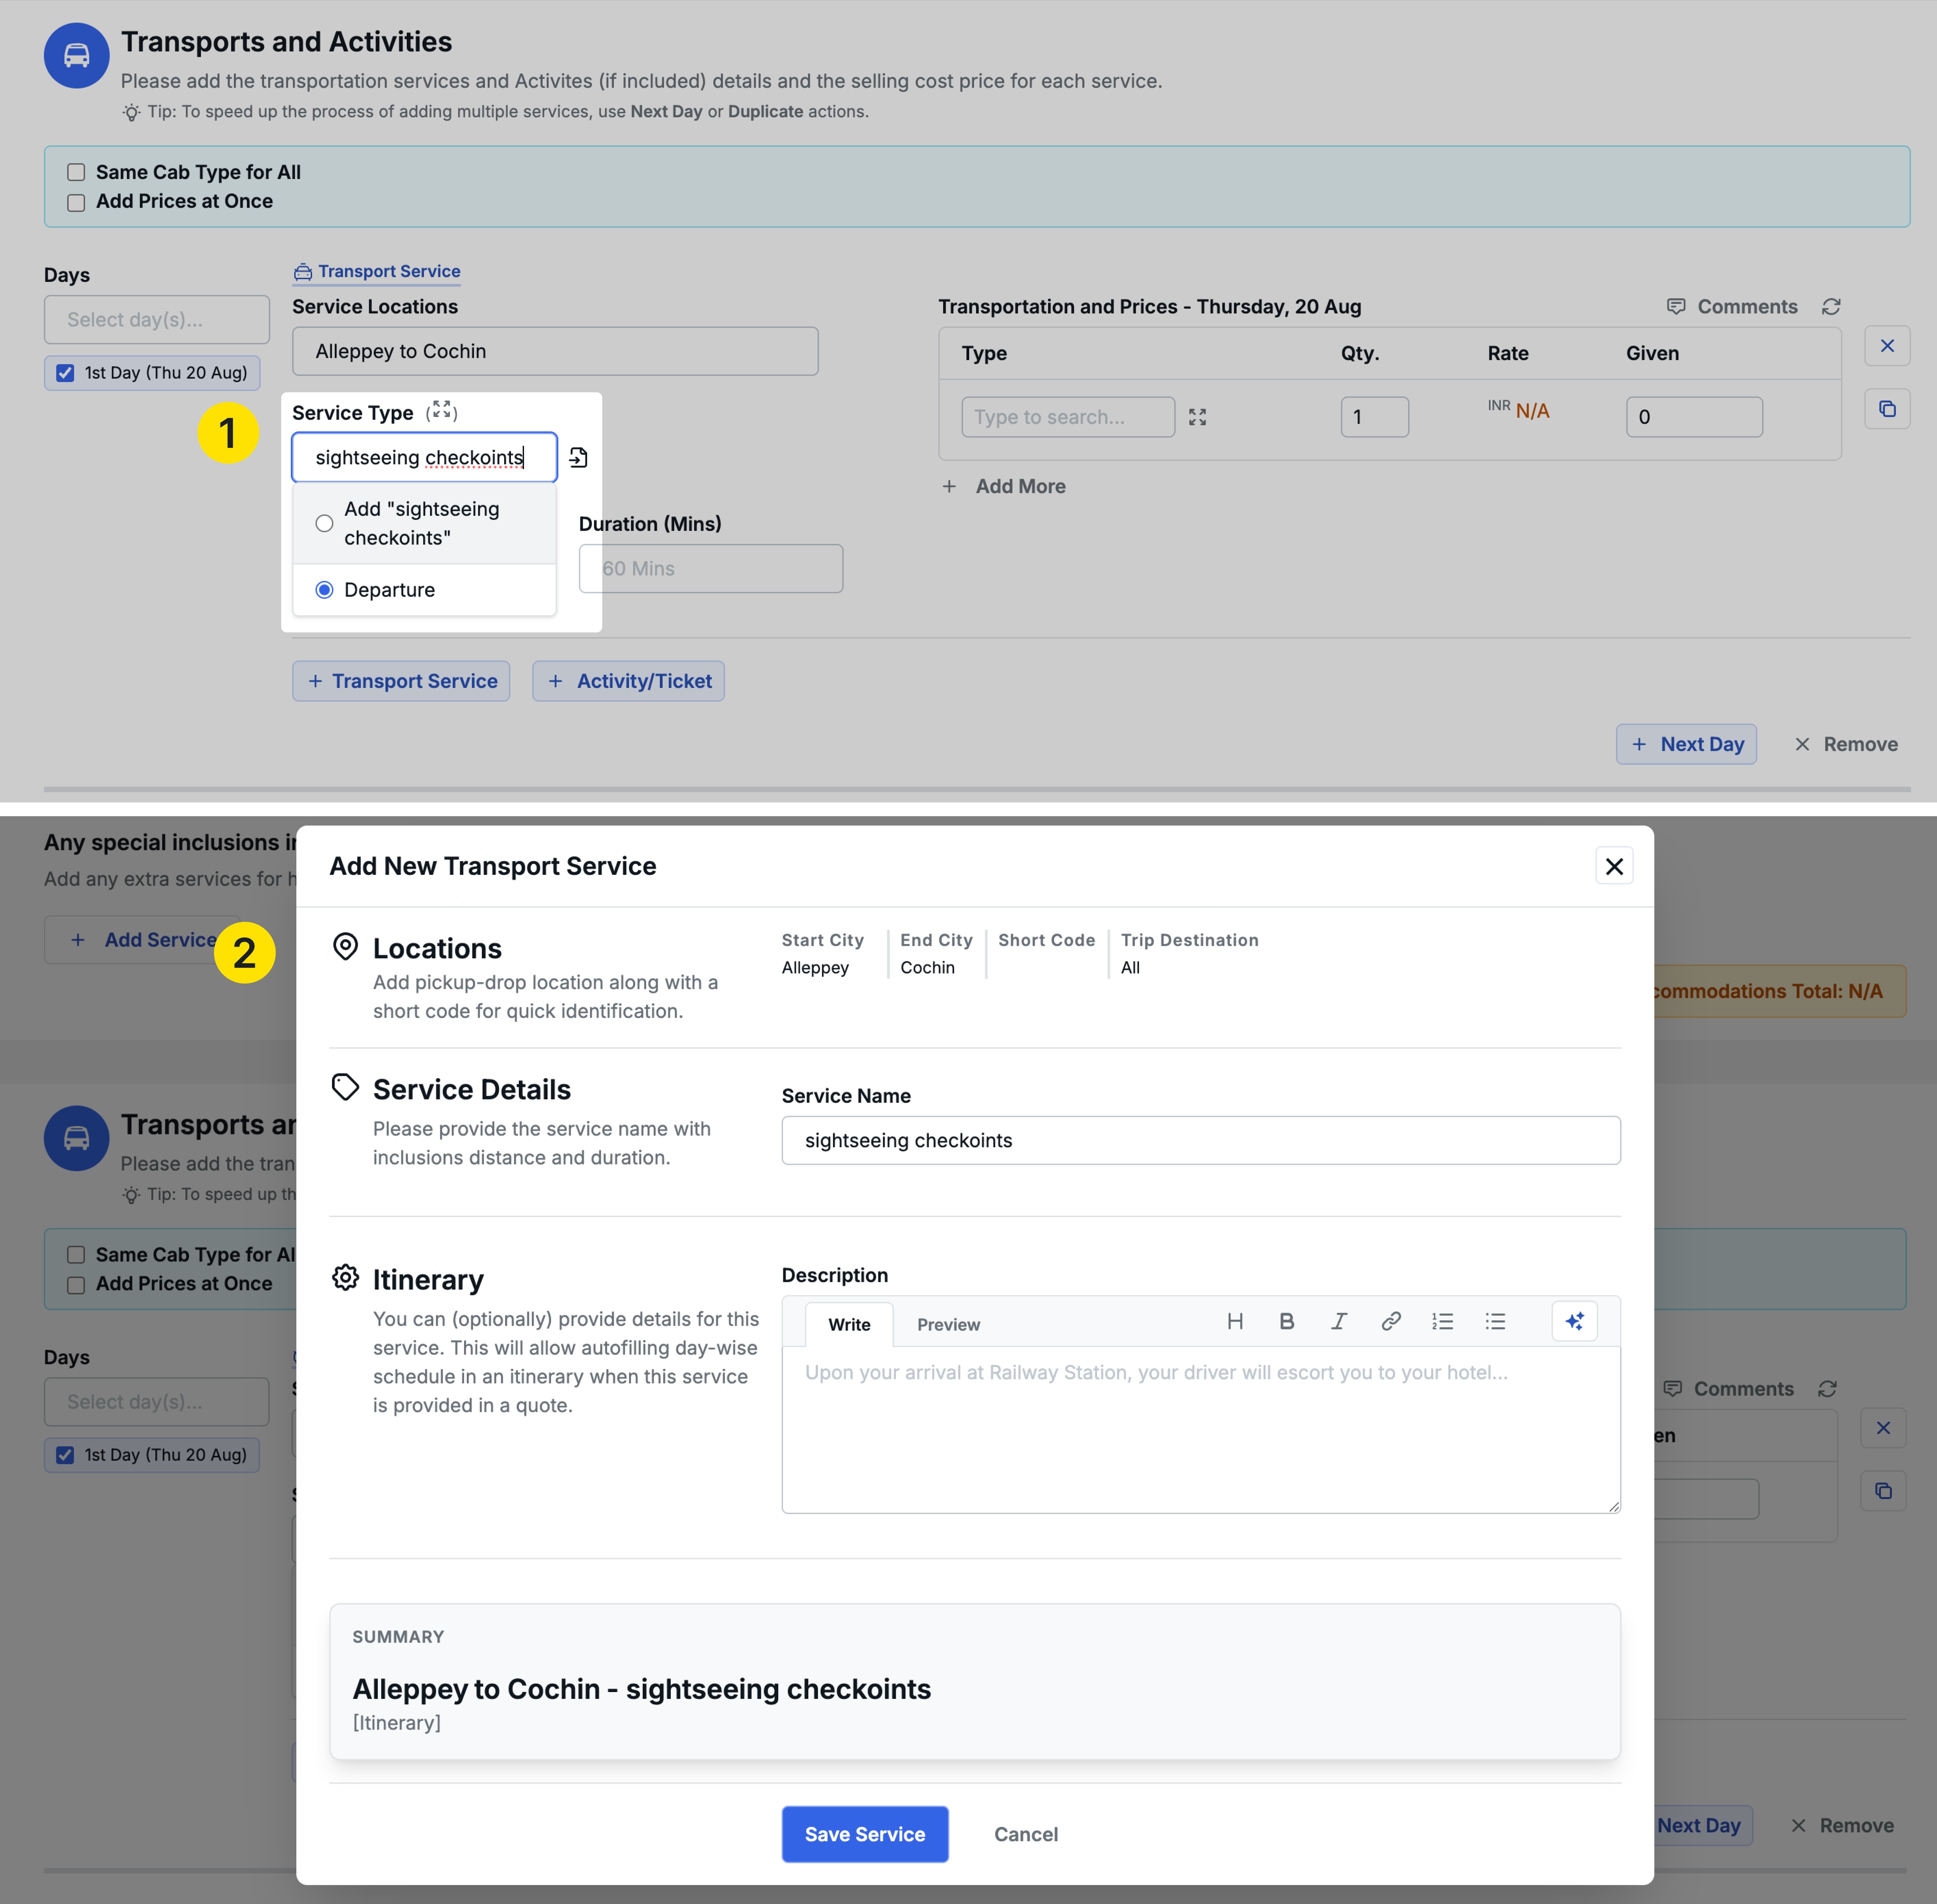This screenshot has height=1904, width=1937.
Task: Click End City value Cochin
Action: tap(927, 968)
